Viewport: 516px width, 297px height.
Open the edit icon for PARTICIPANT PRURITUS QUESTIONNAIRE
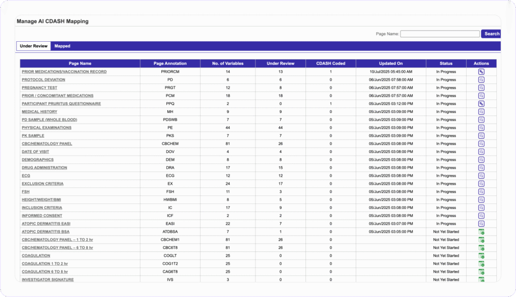coord(481,104)
